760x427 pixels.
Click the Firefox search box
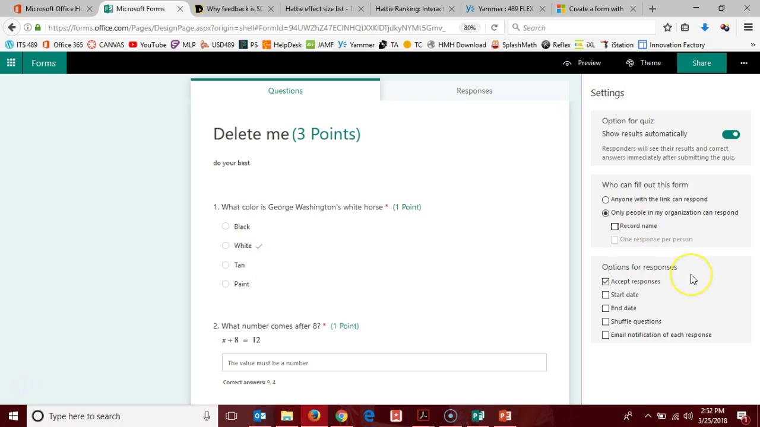(583, 27)
